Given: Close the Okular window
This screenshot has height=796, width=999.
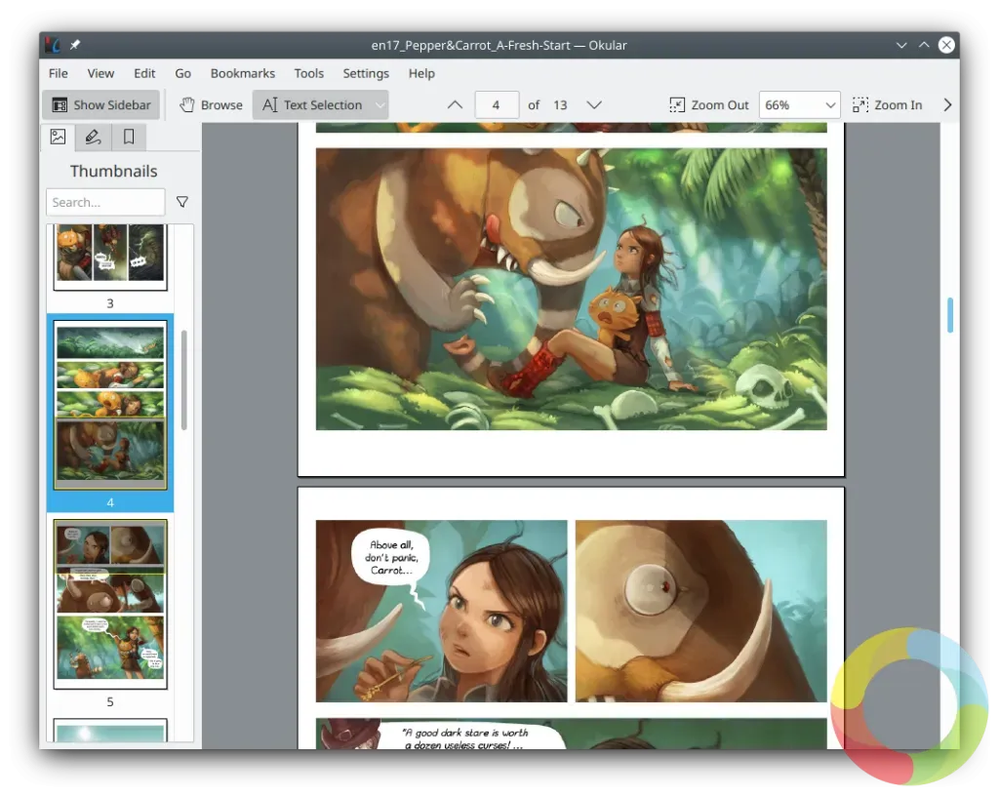Looking at the screenshot, I should point(946,45).
